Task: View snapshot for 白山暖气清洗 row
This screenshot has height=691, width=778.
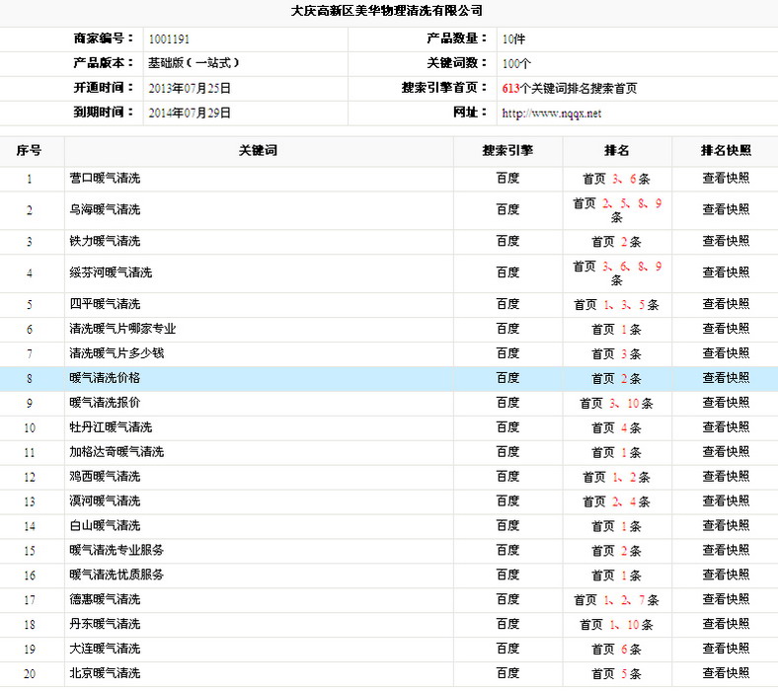Action: point(726,526)
